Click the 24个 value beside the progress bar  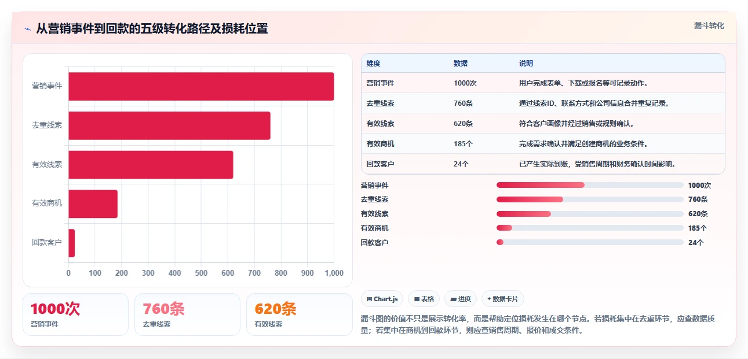[696, 243]
